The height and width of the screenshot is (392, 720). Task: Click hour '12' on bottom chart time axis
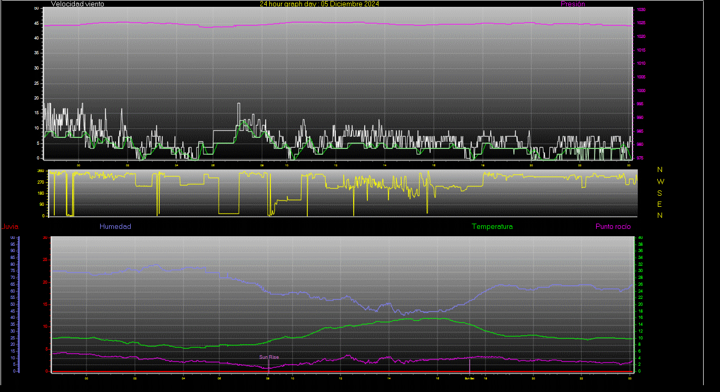click(340, 378)
